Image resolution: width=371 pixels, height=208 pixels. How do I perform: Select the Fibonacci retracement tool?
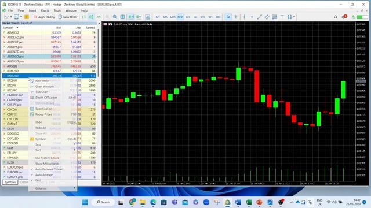274,17
